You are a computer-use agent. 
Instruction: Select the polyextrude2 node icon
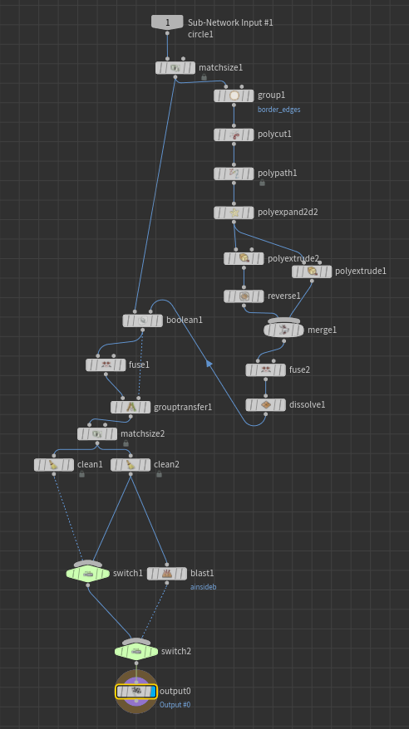(244, 258)
